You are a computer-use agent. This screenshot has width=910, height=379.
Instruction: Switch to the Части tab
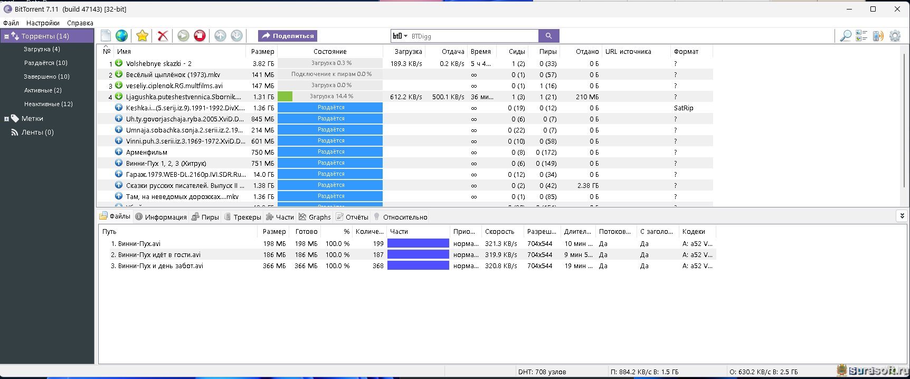280,217
